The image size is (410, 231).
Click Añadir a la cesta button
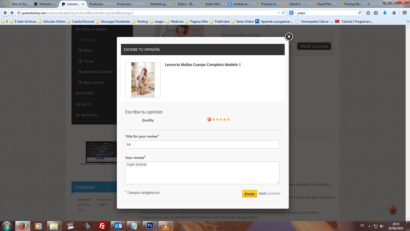[x=314, y=46]
